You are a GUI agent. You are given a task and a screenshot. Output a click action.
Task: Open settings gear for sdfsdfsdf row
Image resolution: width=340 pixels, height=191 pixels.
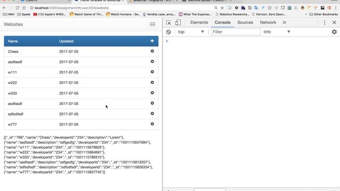point(152,114)
